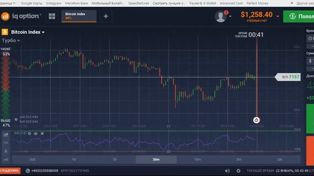The image size is (314, 176).
Task: Click the green higher call button
Action: [310, 118]
